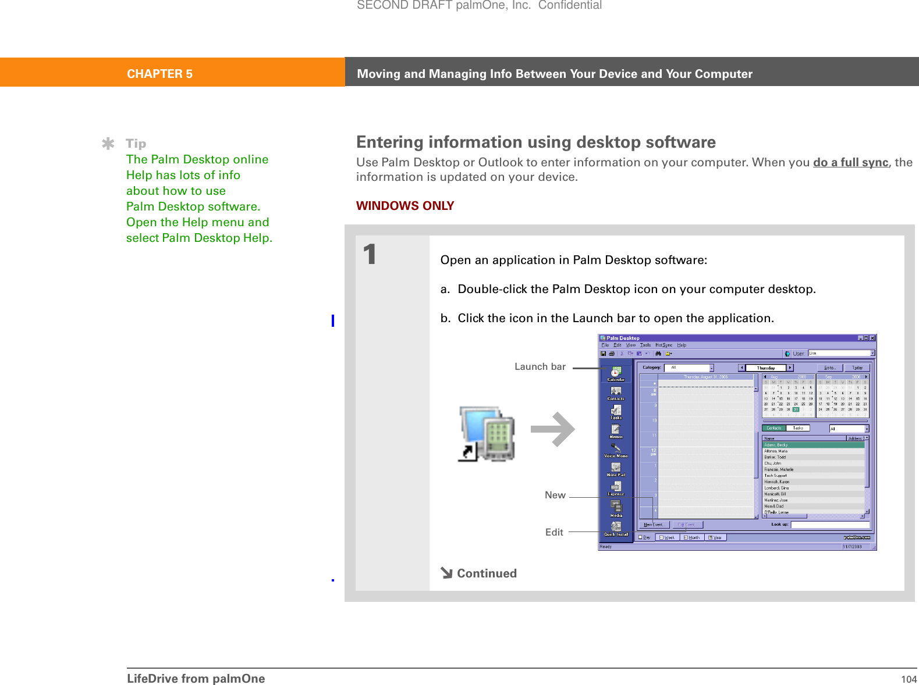Click the Copy toolbar icon
919x685 pixels.
pos(630,354)
